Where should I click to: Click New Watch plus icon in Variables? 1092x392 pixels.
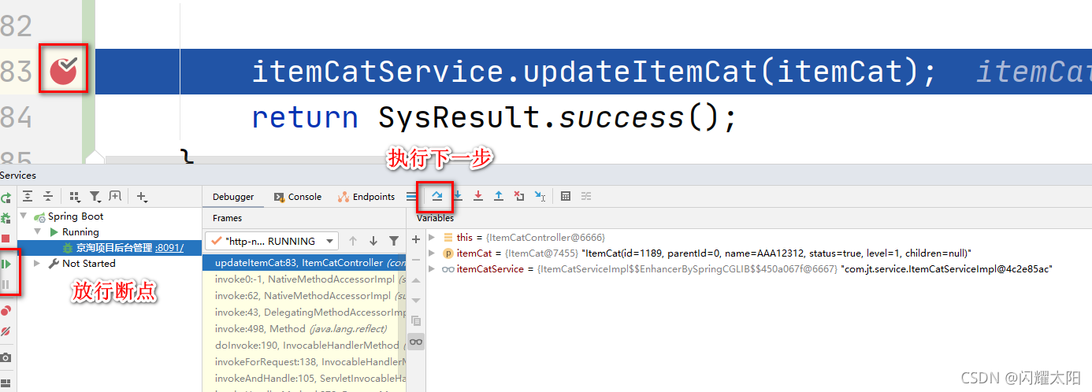click(x=416, y=239)
